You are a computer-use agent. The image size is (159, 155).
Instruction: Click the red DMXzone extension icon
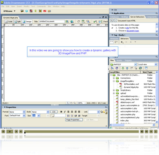pyautogui.click(x=45, y=11)
